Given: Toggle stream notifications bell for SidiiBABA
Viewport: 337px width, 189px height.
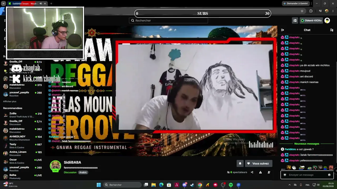Looking at the screenshot, I should point(240,164).
